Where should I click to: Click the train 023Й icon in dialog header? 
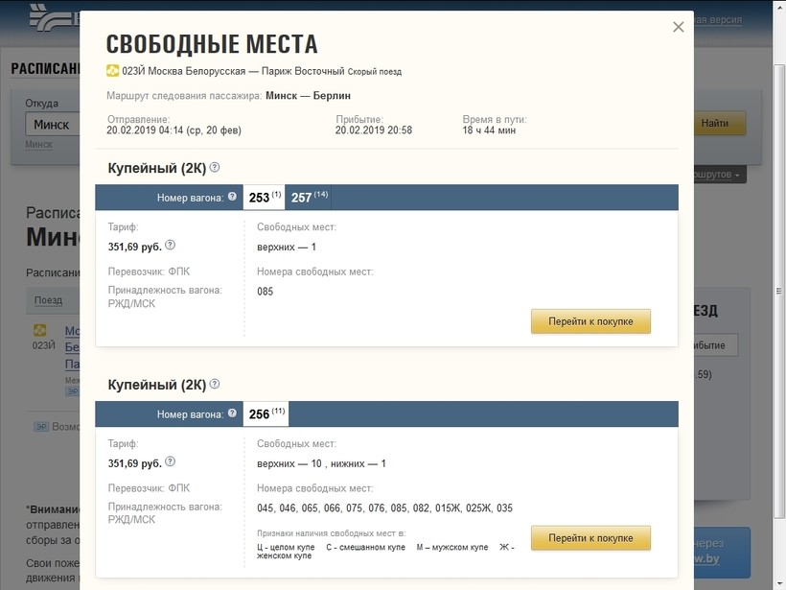(112, 70)
